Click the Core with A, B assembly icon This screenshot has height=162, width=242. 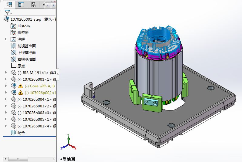[13, 86]
